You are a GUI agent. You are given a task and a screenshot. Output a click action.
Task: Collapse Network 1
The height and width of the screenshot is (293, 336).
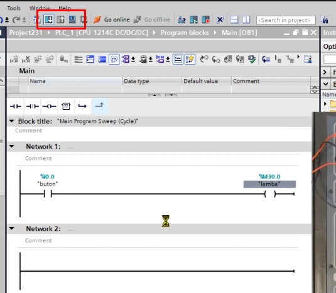(12, 146)
